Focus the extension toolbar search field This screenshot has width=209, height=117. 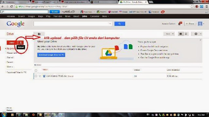24,12
